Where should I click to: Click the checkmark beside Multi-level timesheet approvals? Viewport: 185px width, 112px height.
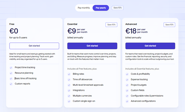coord(69,85)
